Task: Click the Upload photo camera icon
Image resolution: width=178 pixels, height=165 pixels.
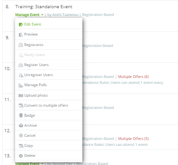Action: tap(21, 95)
